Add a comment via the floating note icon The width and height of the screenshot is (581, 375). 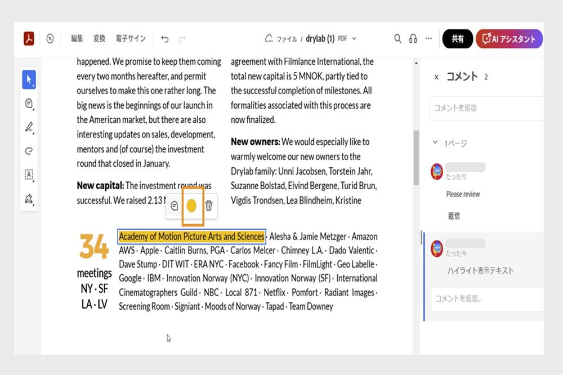click(x=173, y=206)
